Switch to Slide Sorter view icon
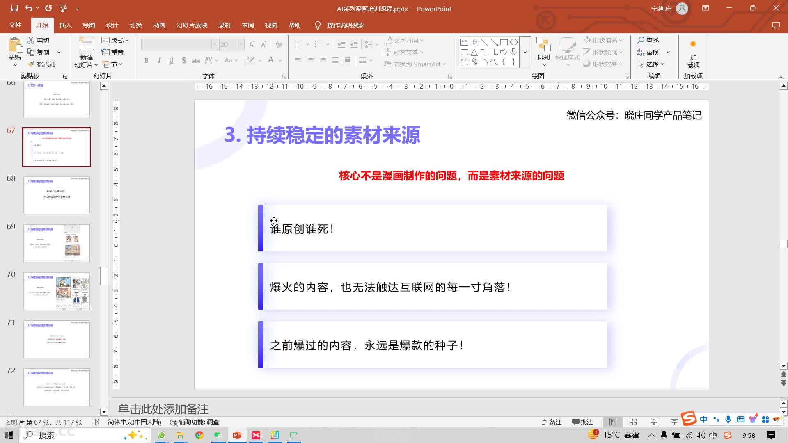788x443 pixels. pos(633,422)
